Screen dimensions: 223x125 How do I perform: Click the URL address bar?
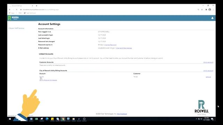pos(108,10)
